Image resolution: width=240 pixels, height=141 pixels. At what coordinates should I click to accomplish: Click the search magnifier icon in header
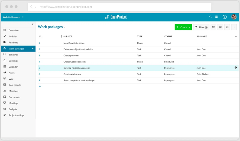click(x=210, y=17)
